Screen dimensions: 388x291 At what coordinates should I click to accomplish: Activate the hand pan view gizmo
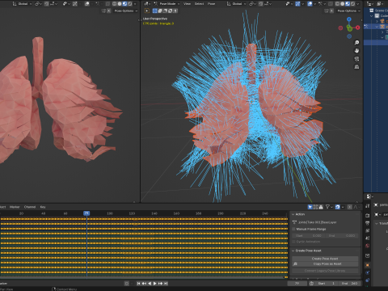356,51
